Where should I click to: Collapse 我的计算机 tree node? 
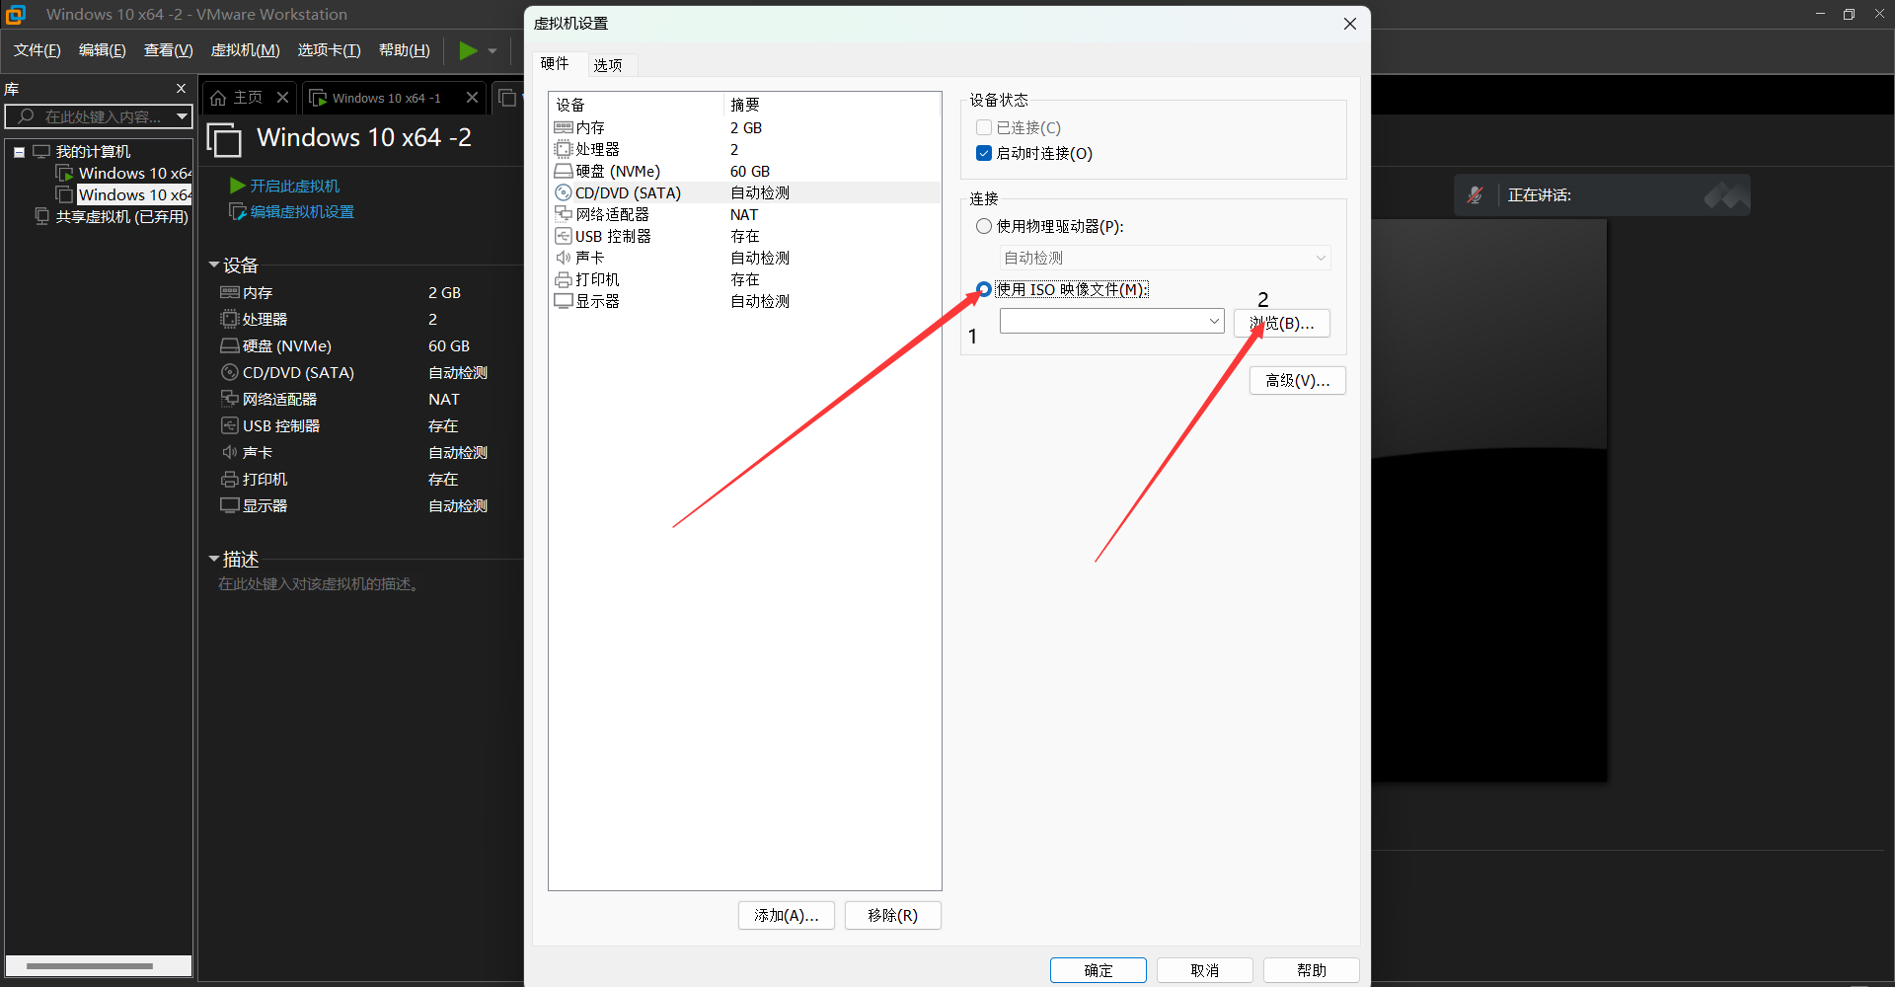coord(19,152)
